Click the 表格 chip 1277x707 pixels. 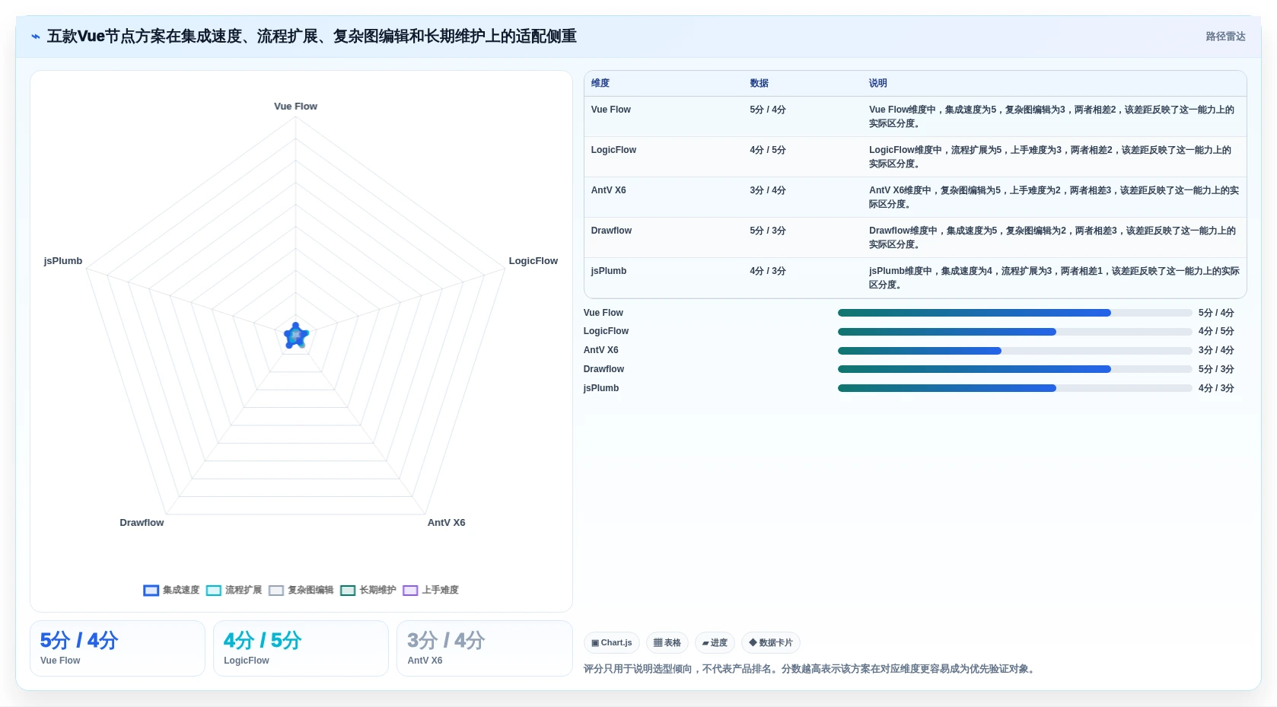[667, 643]
